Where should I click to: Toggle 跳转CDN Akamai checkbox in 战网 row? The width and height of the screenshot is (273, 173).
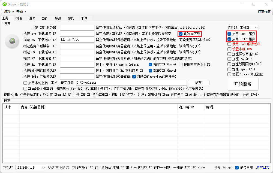[151, 71]
